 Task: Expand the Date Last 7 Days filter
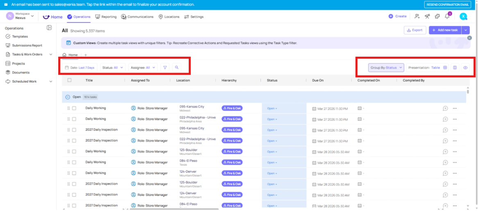[80, 68]
